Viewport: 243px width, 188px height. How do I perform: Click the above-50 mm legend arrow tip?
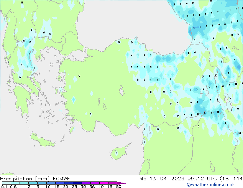(x=121, y=183)
